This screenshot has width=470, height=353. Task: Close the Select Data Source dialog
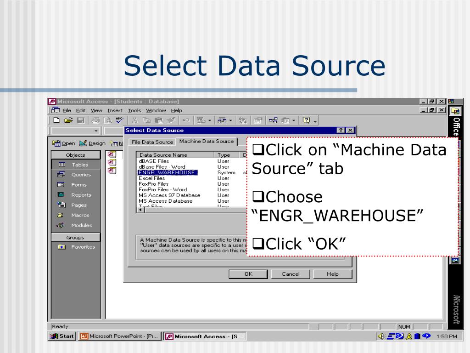click(x=350, y=130)
